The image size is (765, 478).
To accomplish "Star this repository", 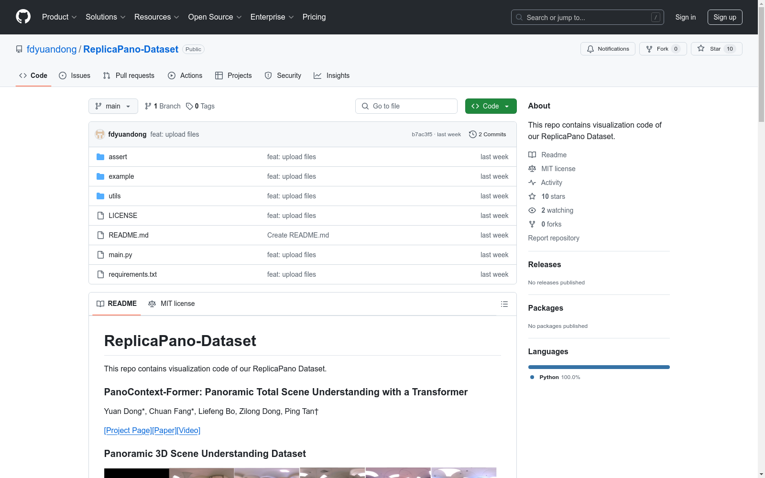I will coord(716,49).
